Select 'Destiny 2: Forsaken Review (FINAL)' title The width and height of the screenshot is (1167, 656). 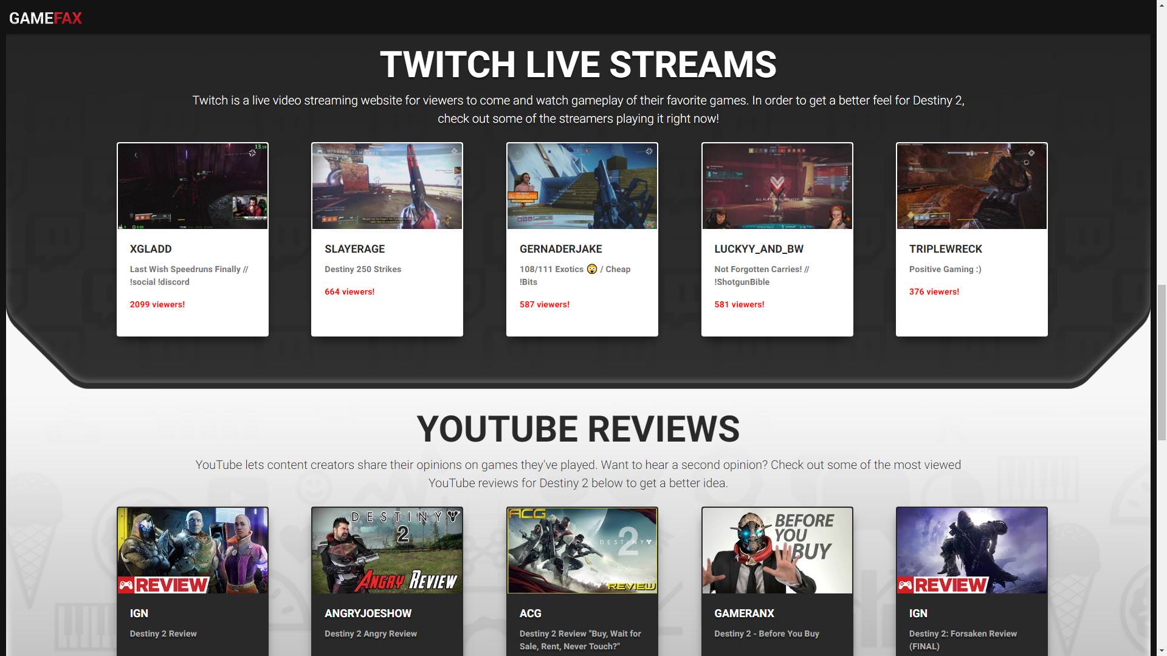pos(963,640)
